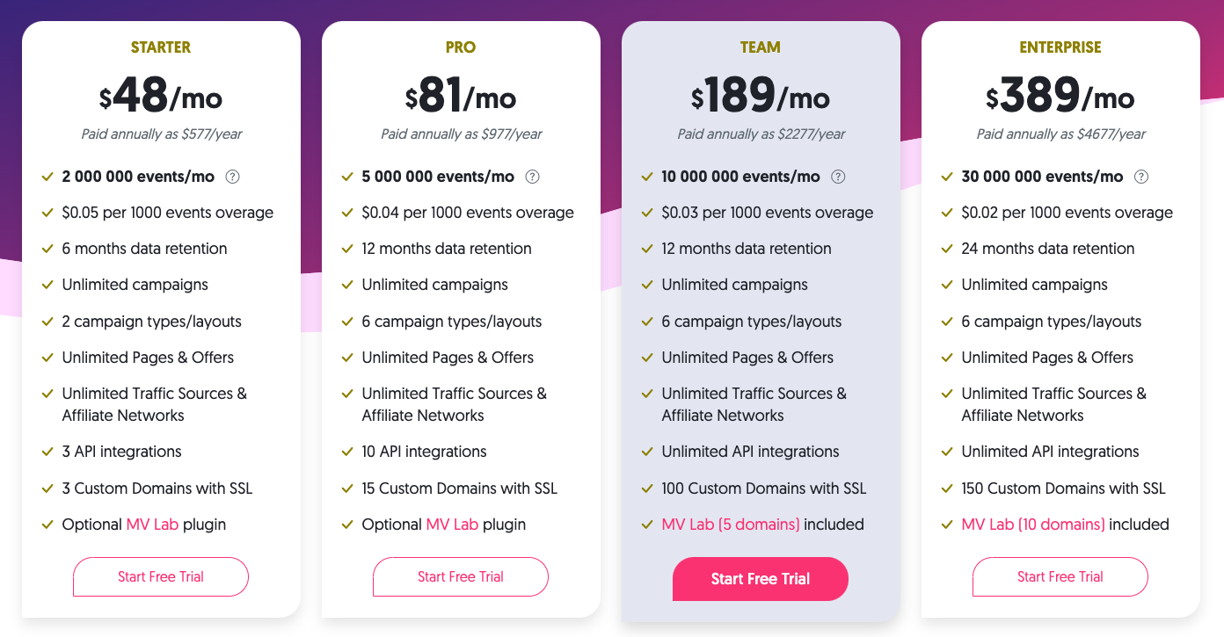Image resolution: width=1224 pixels, height=637 pixels.
Task: Start the free trial for Team plan
Action: point(761,579)
